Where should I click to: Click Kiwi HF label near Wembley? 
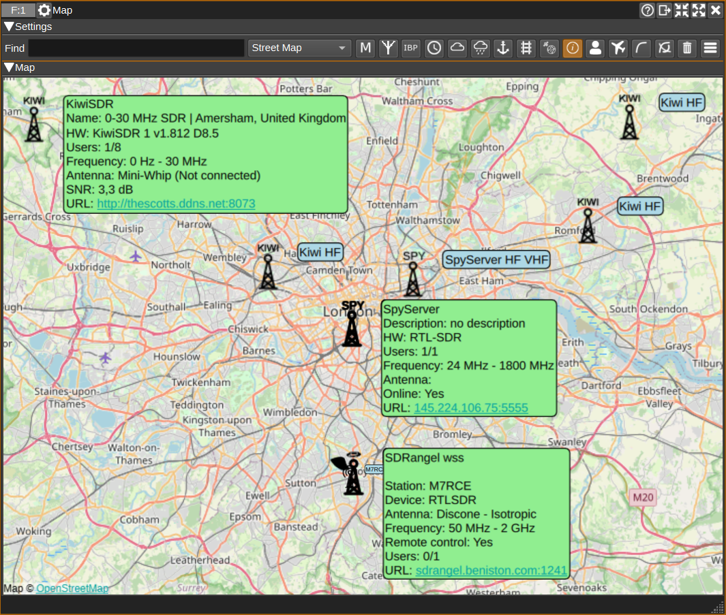pyautogui.click(x=320, y=252)
